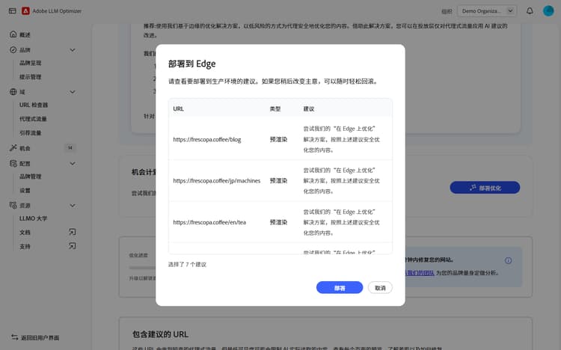561x350 pixels.
Task: Click the 机会 wand icon
Action: pyautogui.click(x=13, y=148)
